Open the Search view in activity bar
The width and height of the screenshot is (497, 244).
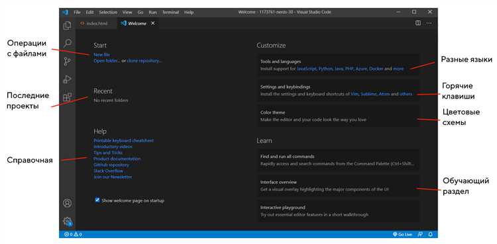tap(68, 43)
